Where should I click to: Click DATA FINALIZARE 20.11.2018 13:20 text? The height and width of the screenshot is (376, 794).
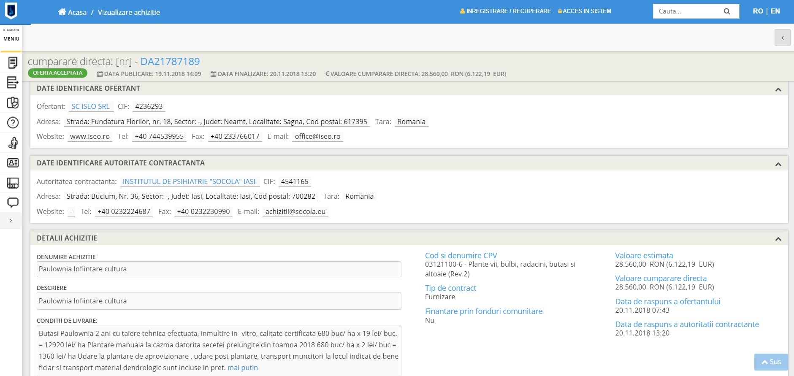click(263, 74)
